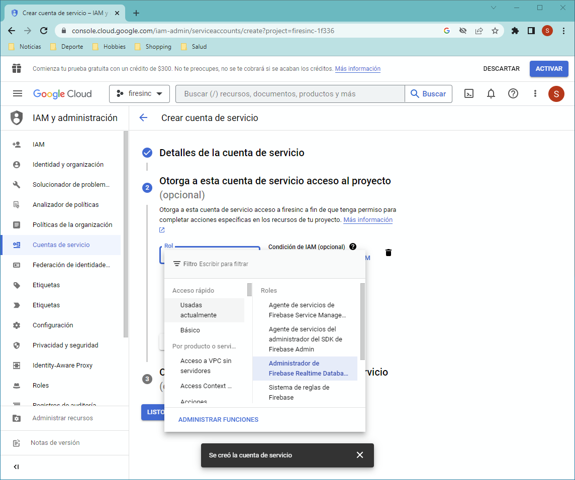
Task: Delete role with trash icon
Action: point(388,253)
